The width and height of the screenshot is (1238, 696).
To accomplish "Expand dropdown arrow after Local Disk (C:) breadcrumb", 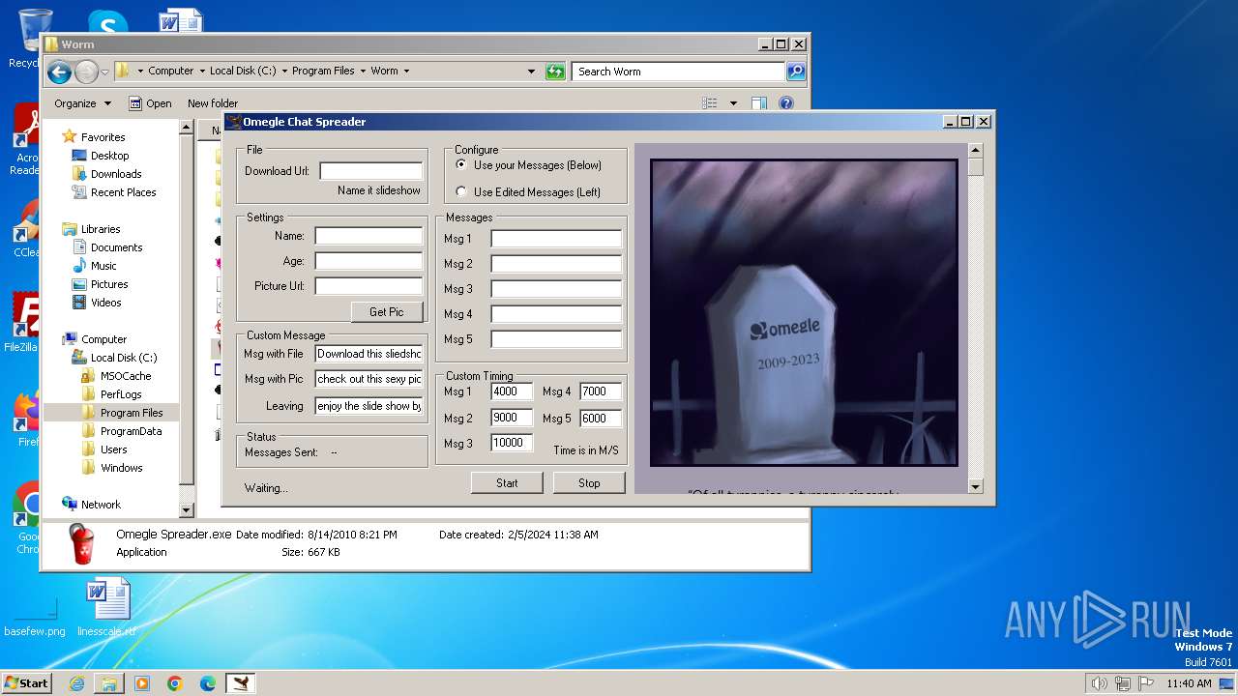I will 284,71.
